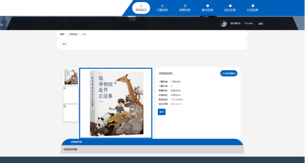Click the 返回 back button
Image resolution: width=305 pixels, height=163 pixels.
pyautogui.click(x=64, y=44)
